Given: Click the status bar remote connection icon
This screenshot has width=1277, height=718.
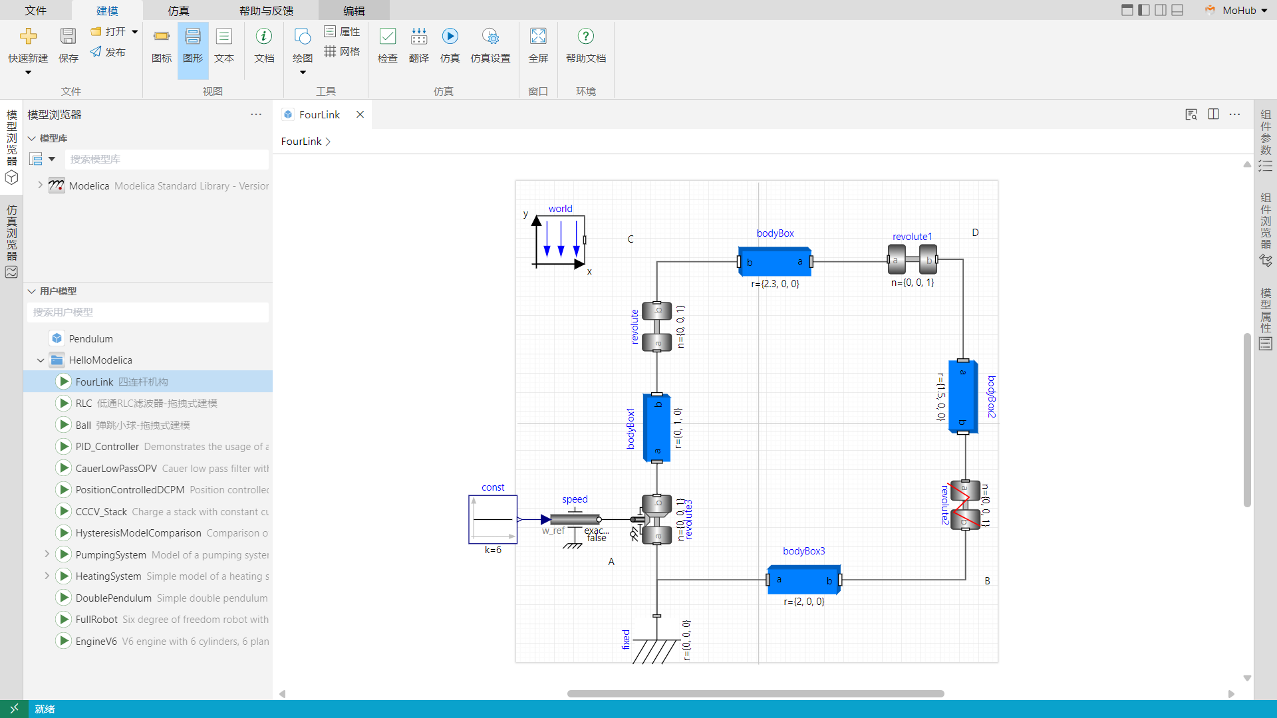Looking at the screenshot, I should pos(14,709).
